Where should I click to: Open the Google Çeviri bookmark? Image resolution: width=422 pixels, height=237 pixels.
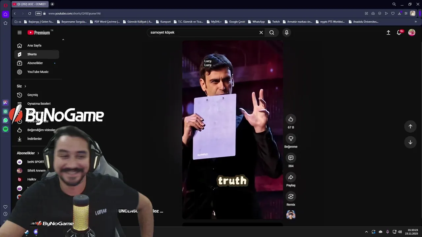(x=235, y=22)
